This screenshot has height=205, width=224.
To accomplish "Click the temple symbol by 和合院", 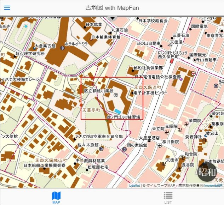I will (x=182, y=158).
